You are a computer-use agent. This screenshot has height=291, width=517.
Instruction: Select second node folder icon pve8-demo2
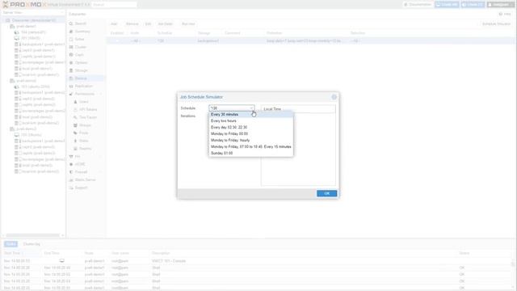12,81
